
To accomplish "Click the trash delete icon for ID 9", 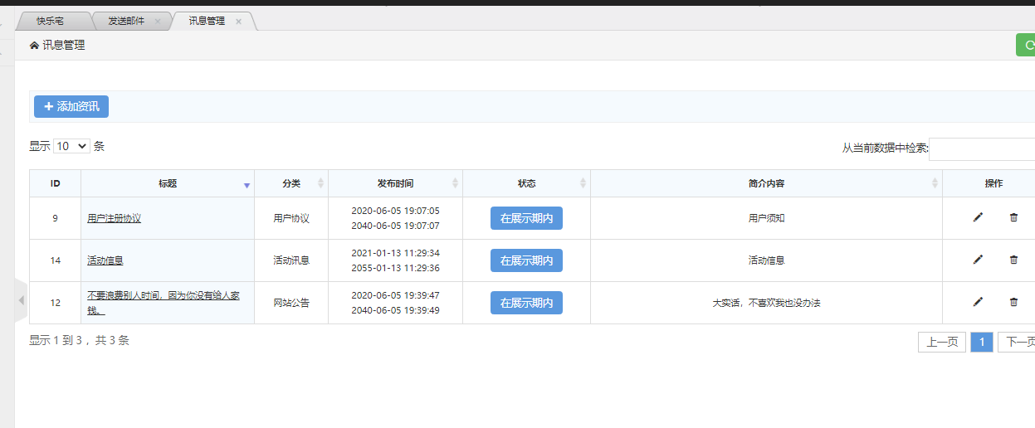I will [x=1013, y=217].
